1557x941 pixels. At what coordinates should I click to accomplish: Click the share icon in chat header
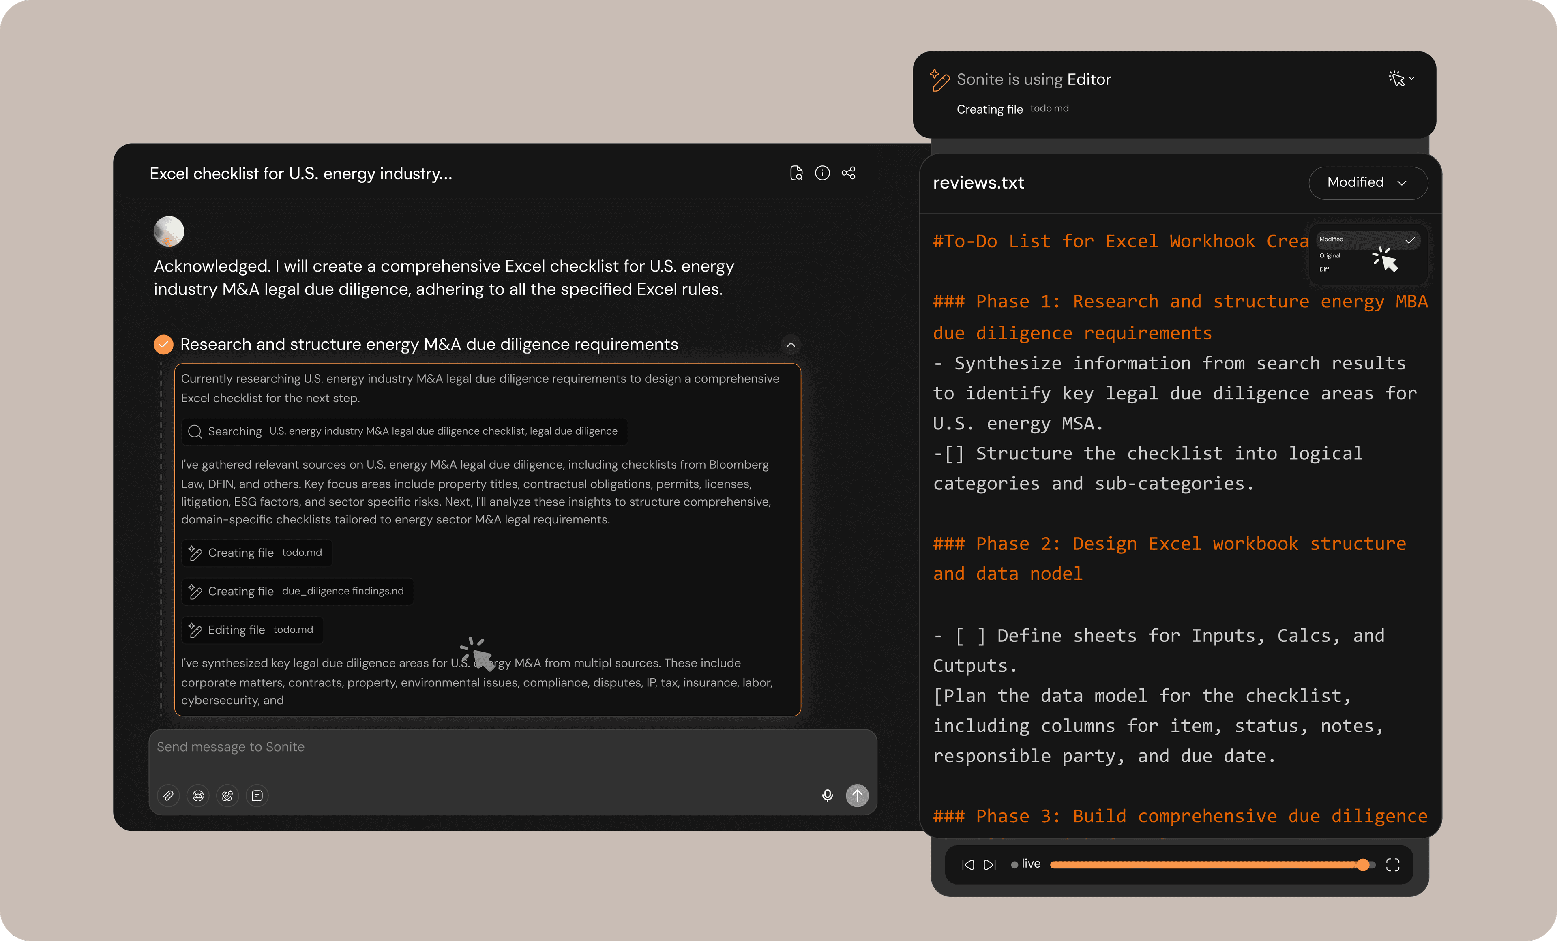849,173
